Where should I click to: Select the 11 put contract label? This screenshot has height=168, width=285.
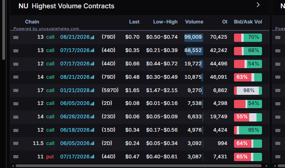tap(46, 156)
